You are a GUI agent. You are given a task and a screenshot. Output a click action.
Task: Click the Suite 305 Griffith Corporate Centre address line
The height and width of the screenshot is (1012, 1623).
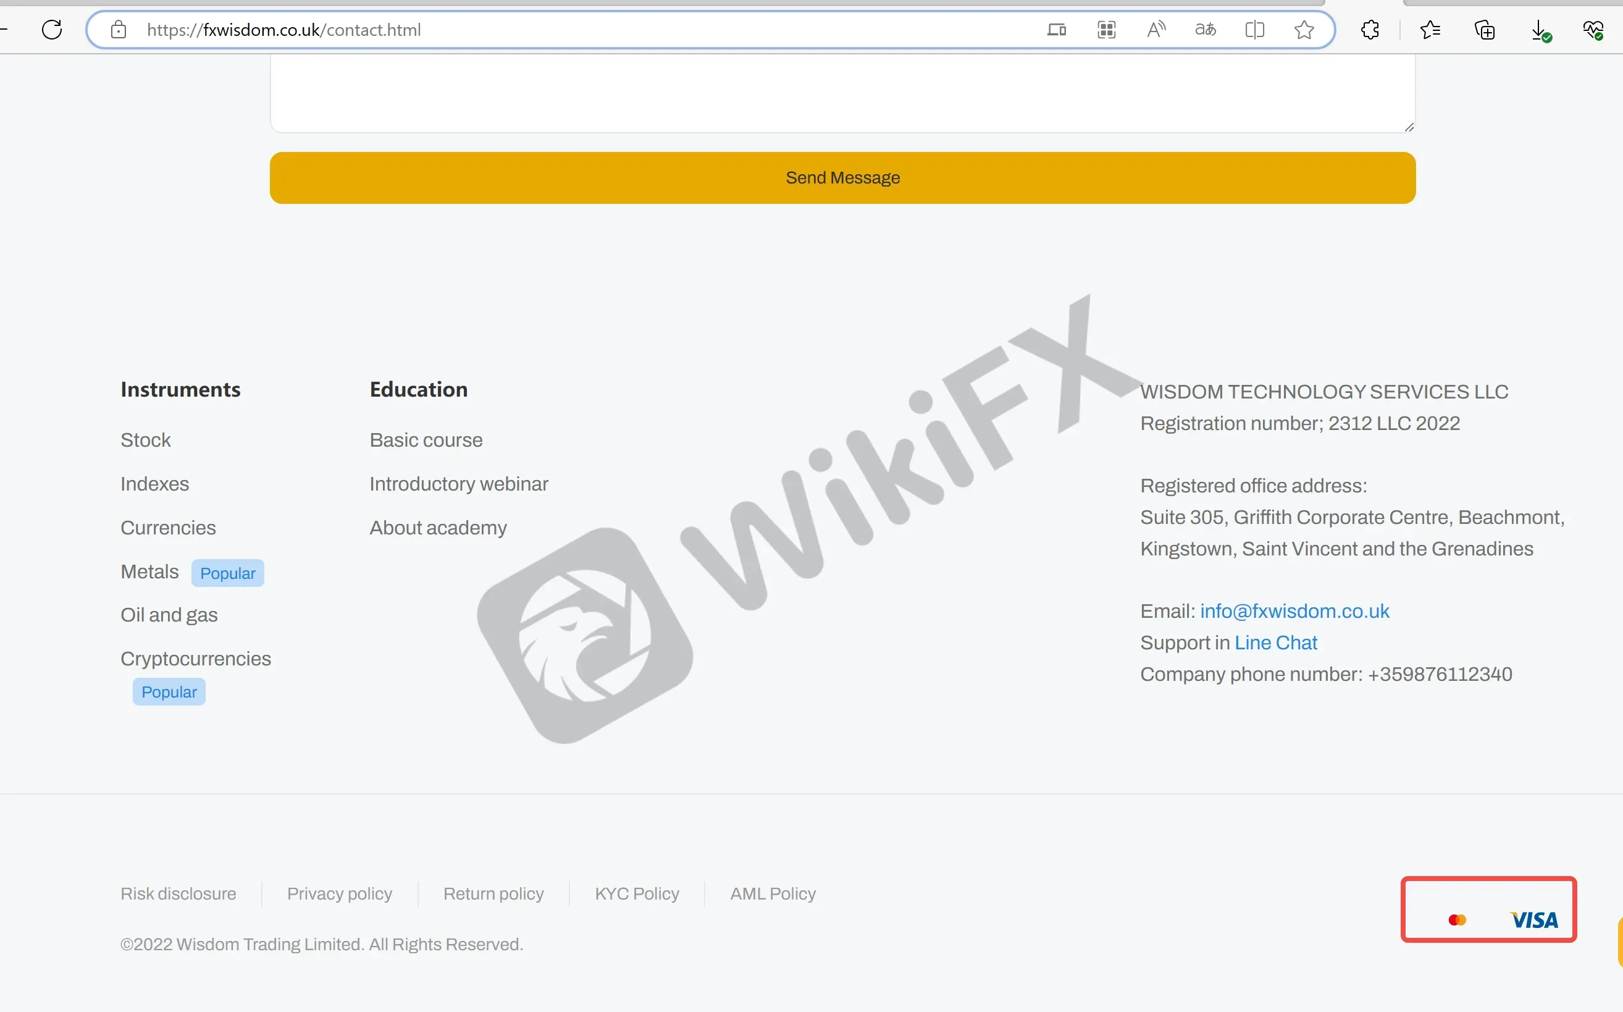pos(1352,517)
